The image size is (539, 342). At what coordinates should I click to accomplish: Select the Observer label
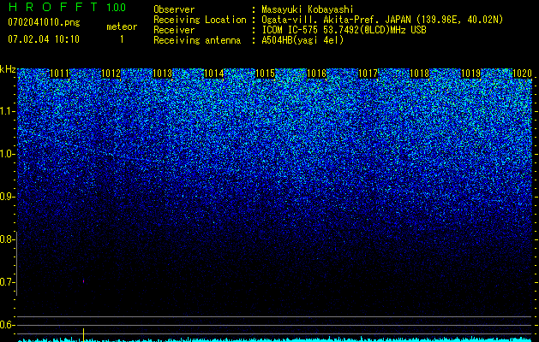[x=174, y=9]
